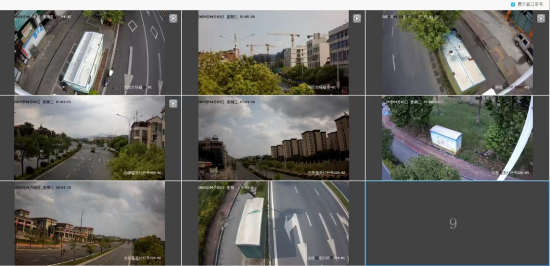Select the video labeled 093-01
The width and height of the screenshot is (550, 266).
[x=457, y=53]
